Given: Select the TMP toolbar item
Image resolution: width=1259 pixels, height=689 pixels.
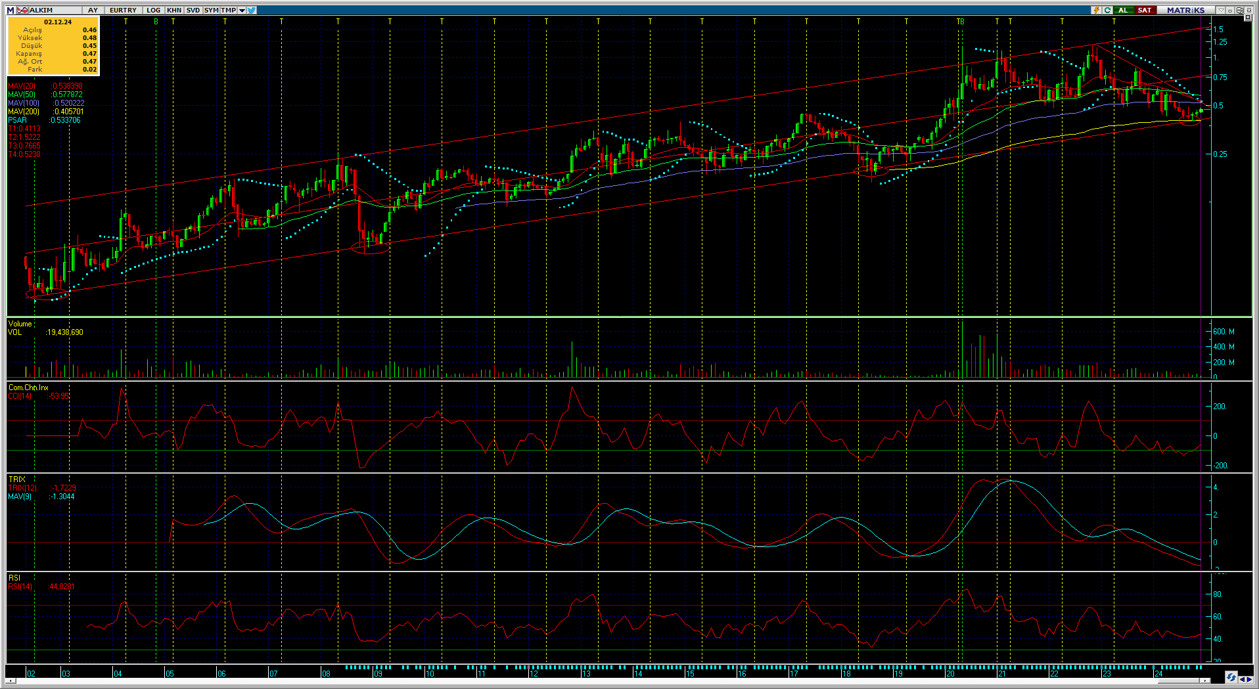Looking at the screenshot, I should [x=228, y=11].
